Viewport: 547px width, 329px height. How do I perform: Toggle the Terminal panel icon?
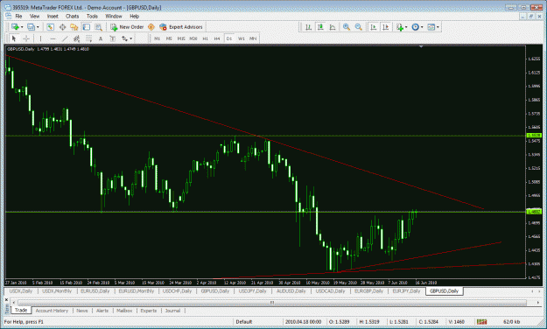87,27
